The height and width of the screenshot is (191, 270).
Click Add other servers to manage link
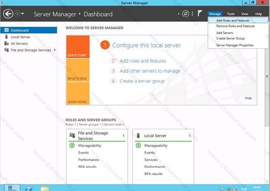(x=150, y=71)
